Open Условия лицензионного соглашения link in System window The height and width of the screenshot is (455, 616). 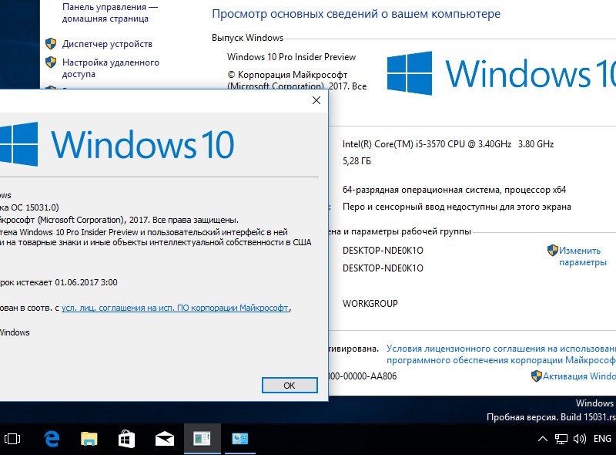[x=501, y=354]
